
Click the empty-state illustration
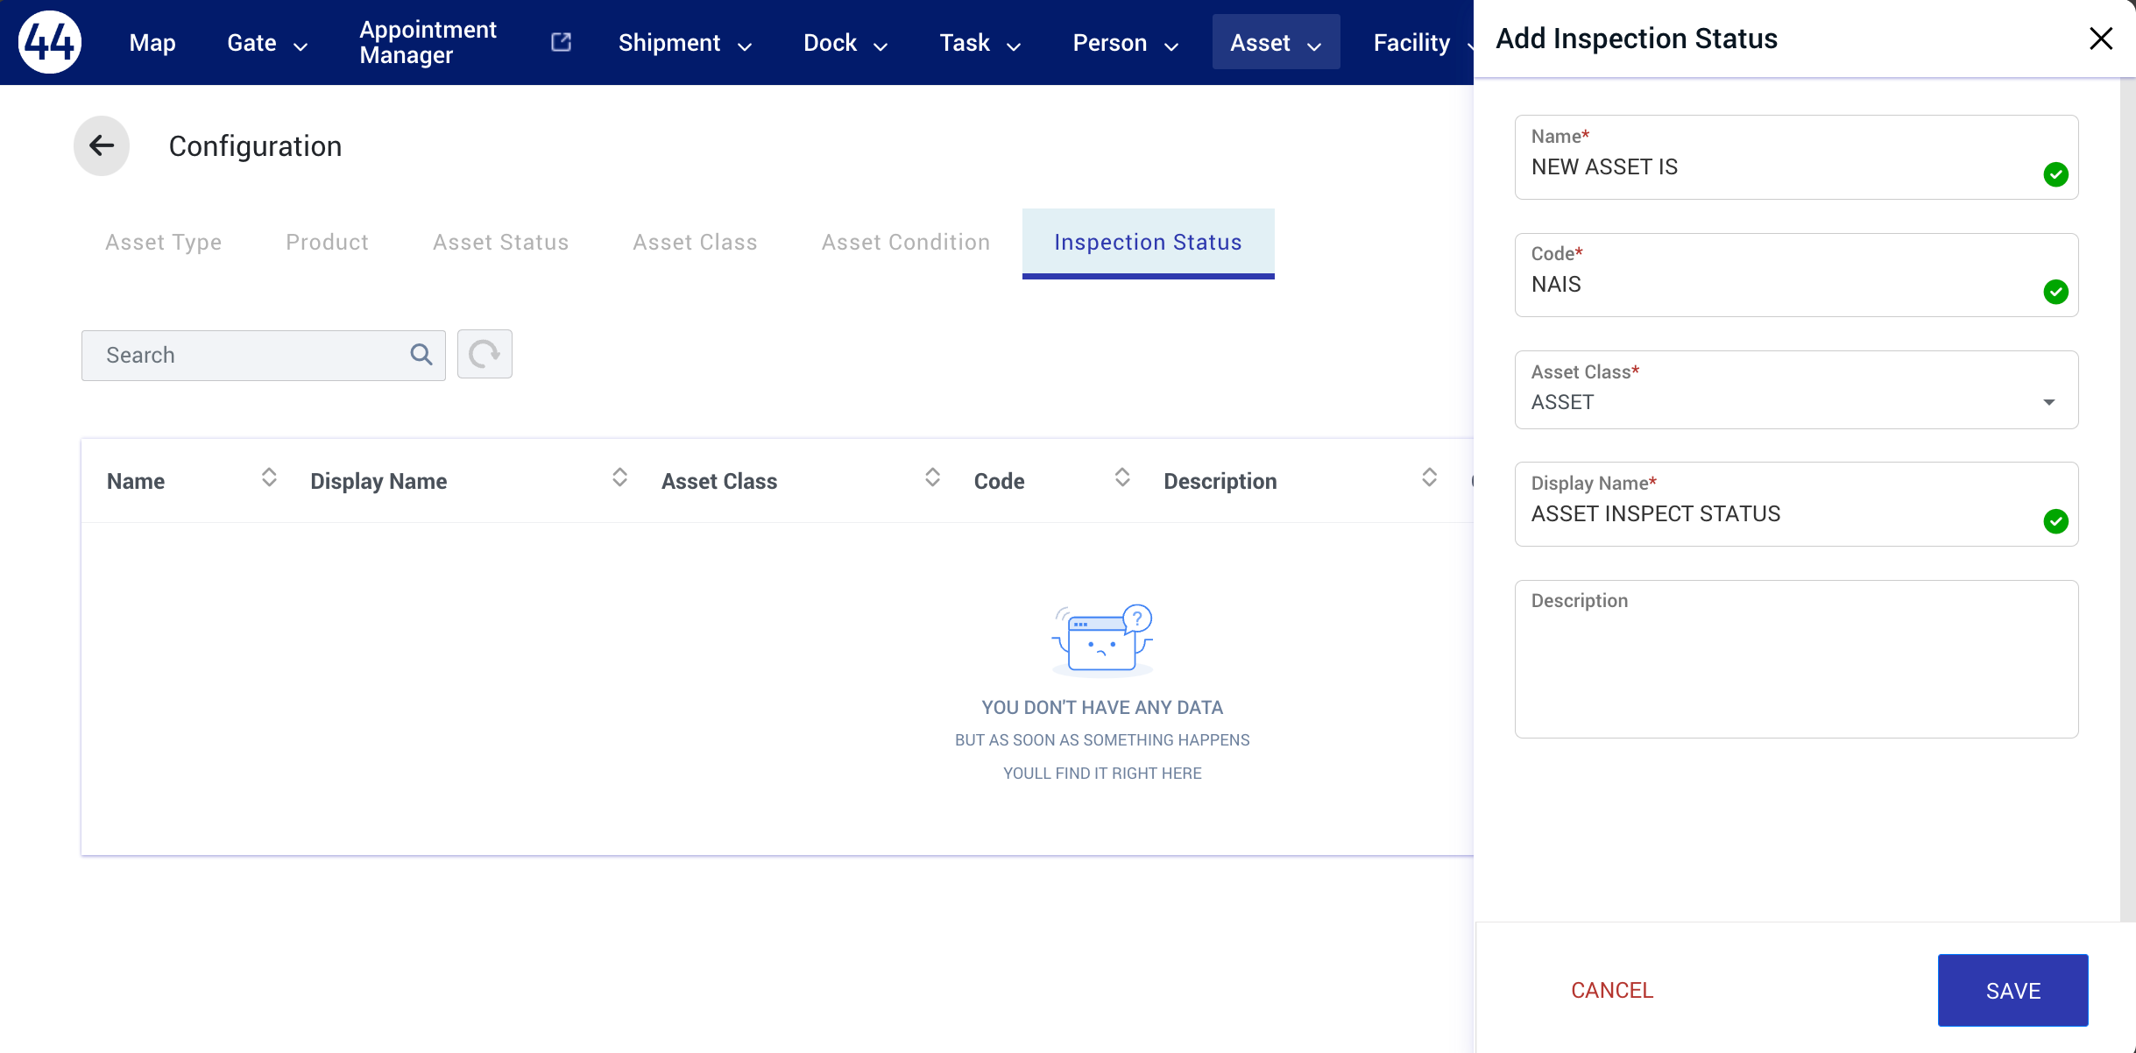click(x=1102, y=640)
